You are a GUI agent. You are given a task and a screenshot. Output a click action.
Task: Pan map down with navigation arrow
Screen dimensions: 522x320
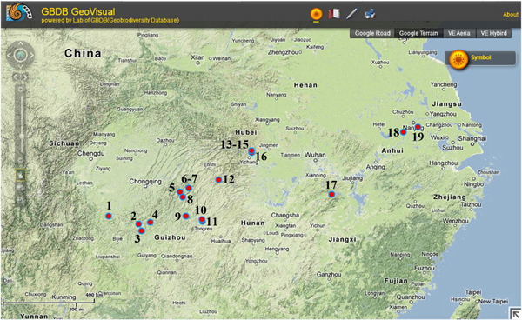click(20, 66)
